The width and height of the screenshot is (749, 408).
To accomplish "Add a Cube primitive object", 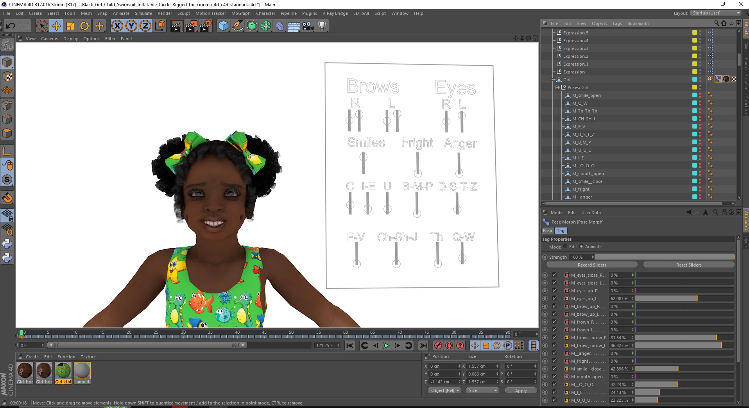I will 223,26.
